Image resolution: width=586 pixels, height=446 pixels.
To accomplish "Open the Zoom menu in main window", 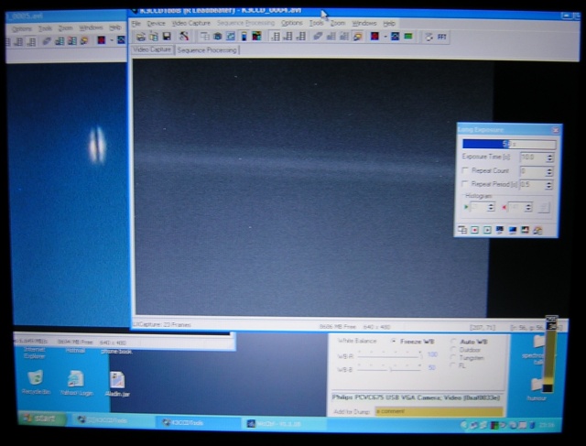I will (x=338, y=23).
